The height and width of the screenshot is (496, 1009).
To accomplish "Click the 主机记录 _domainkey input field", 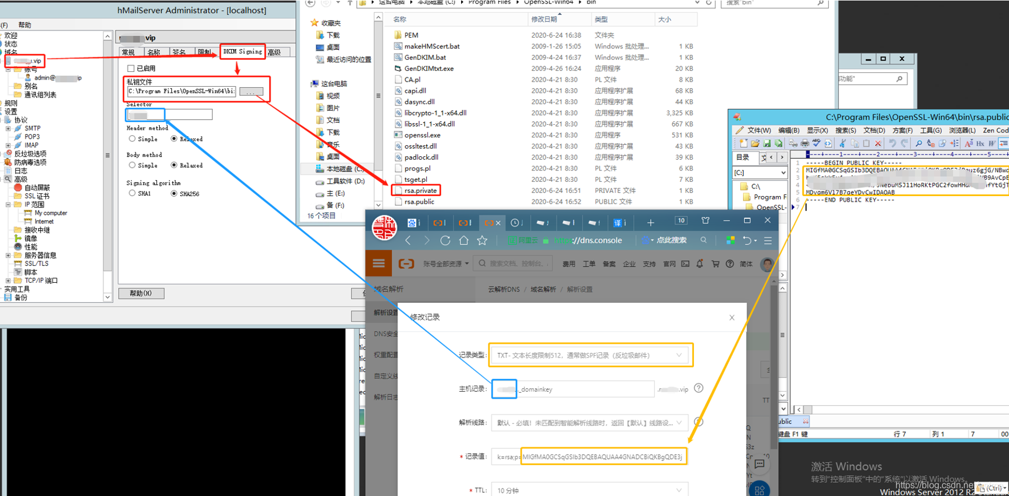I will pos(584,389).
